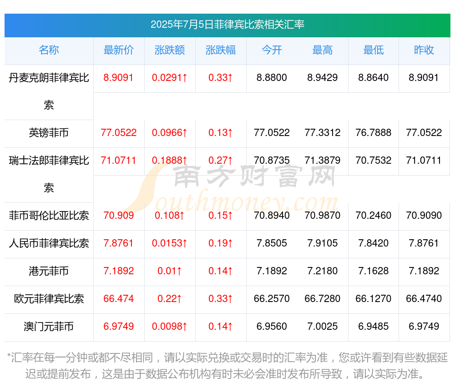
Task: Click the change amount 0.1888↑
Action: click(x=169, y=161)
